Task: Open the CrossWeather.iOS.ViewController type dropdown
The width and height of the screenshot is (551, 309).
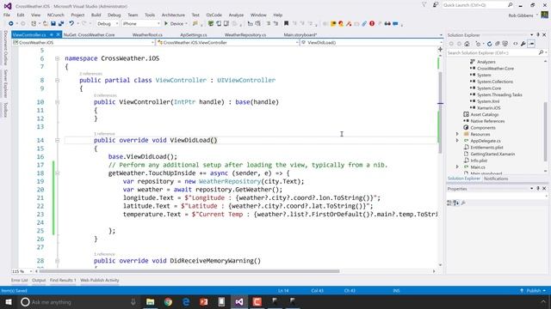Action: click(x=227, y=42)
